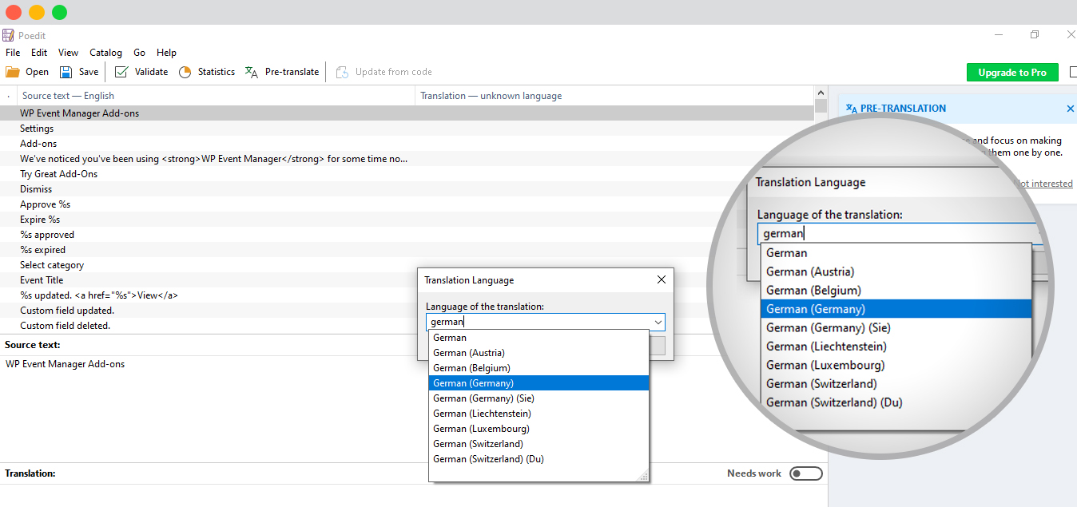Open the Go menu
Image resolution: width=1077 pixels, height=507 pixels.
point(140,53)
